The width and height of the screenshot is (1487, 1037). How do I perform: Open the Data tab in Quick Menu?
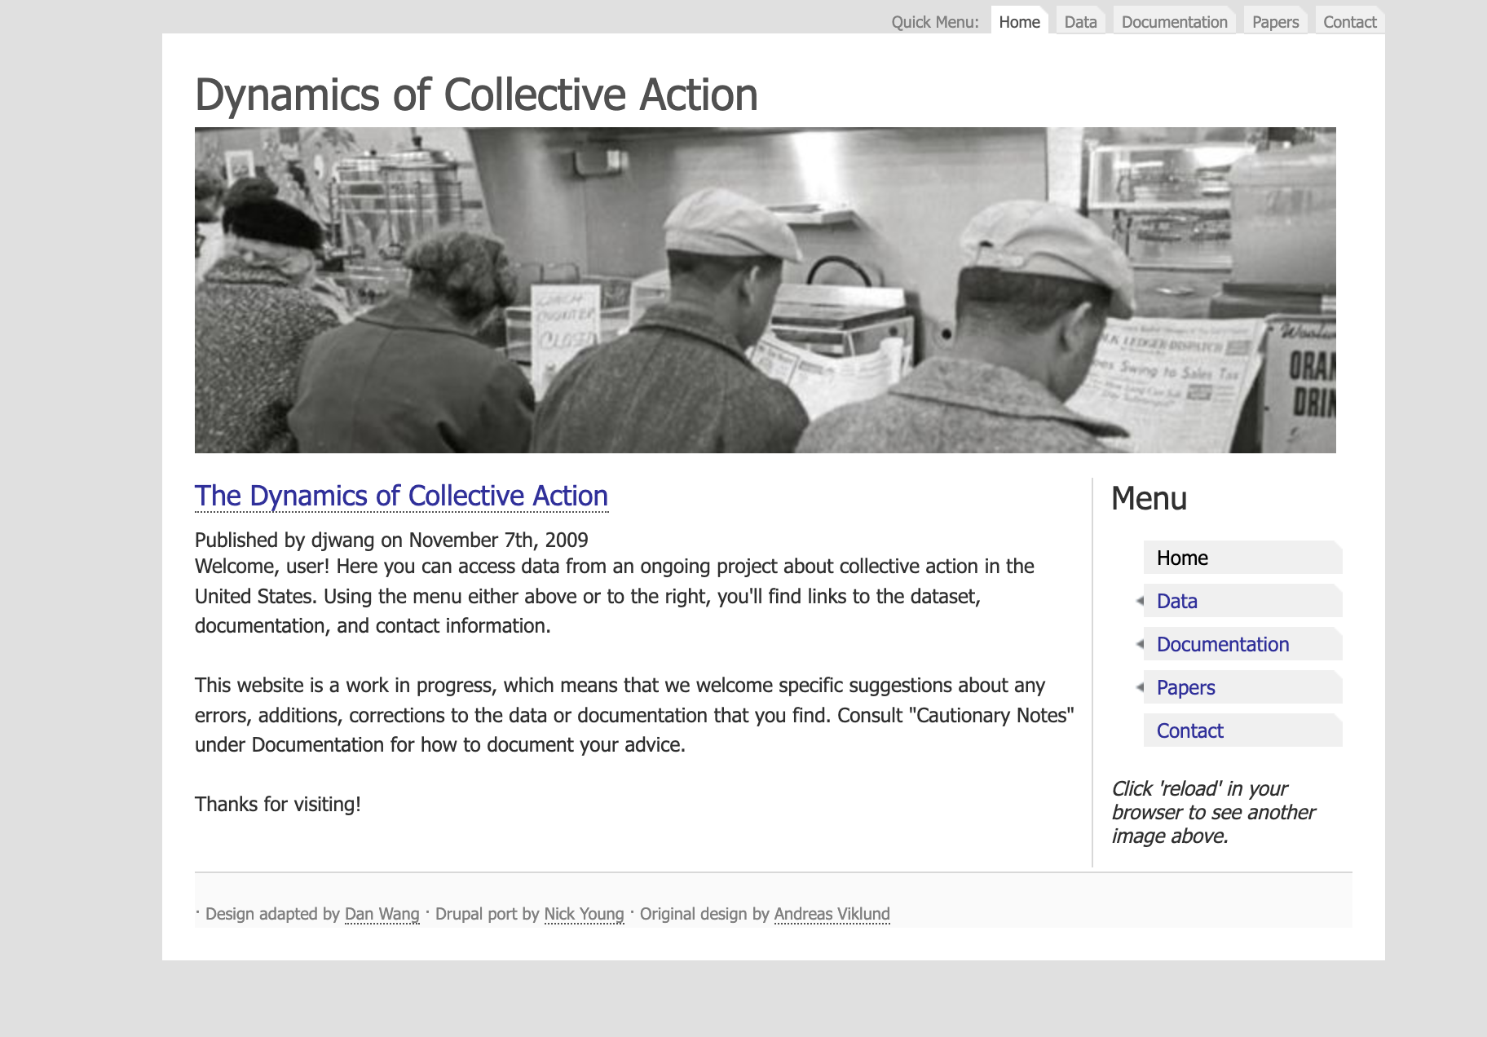tap(1080, 21)
